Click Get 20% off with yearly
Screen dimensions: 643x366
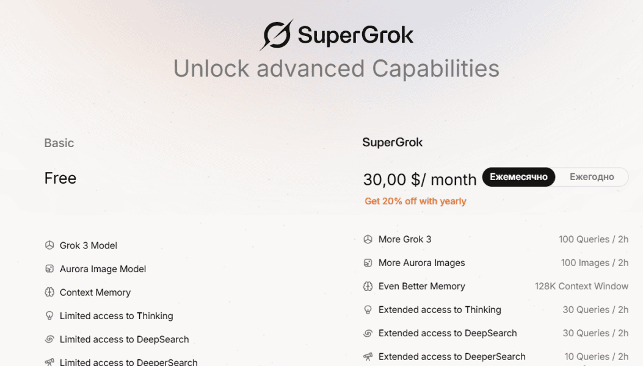[415, 201]
